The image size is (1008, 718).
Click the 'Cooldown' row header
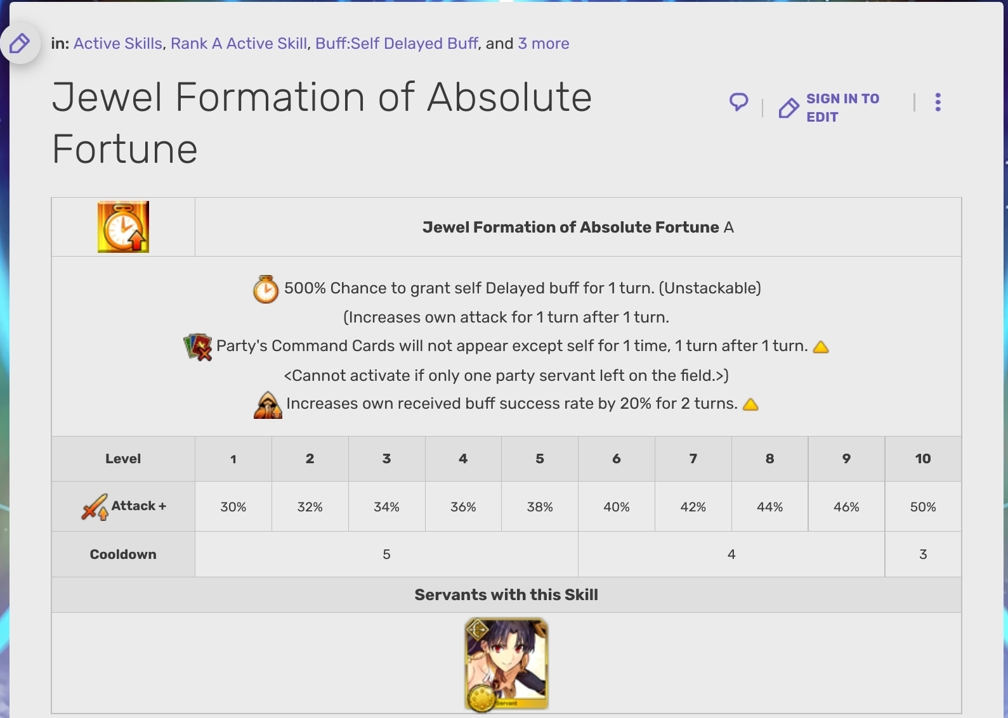[x=123, y=555]
